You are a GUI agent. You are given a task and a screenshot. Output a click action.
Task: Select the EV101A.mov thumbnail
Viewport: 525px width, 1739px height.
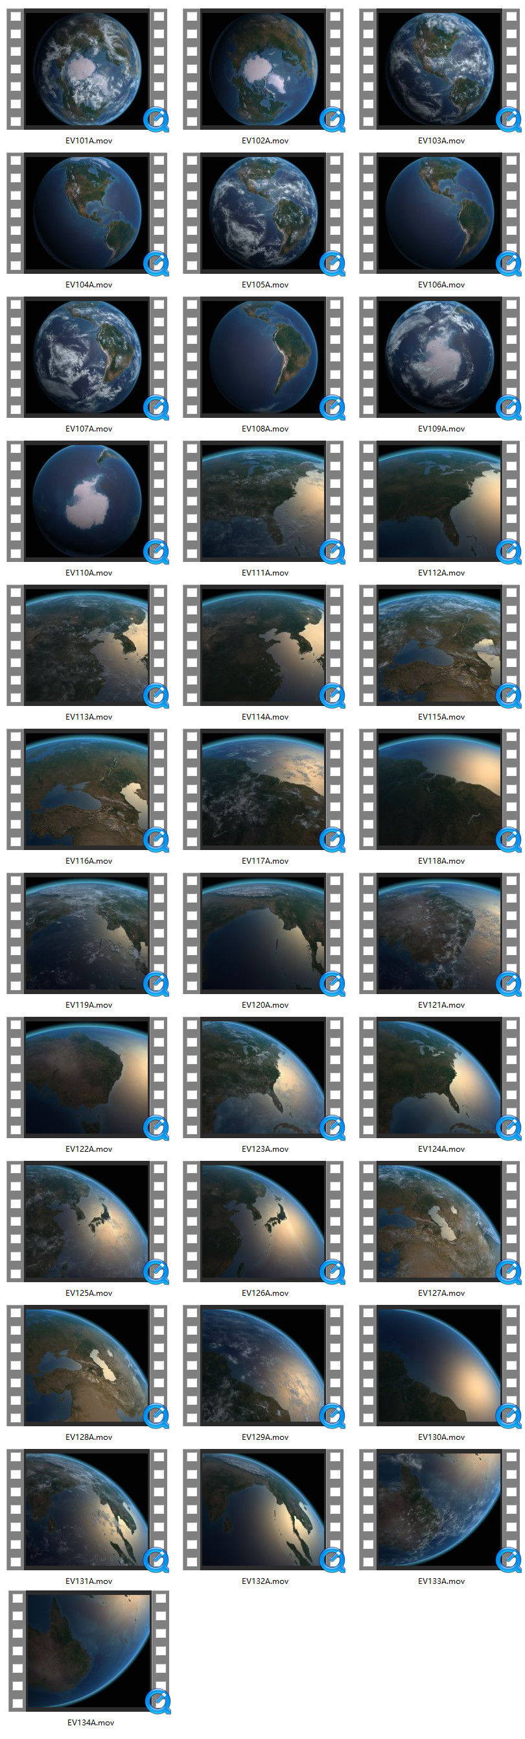click(87, 69)
